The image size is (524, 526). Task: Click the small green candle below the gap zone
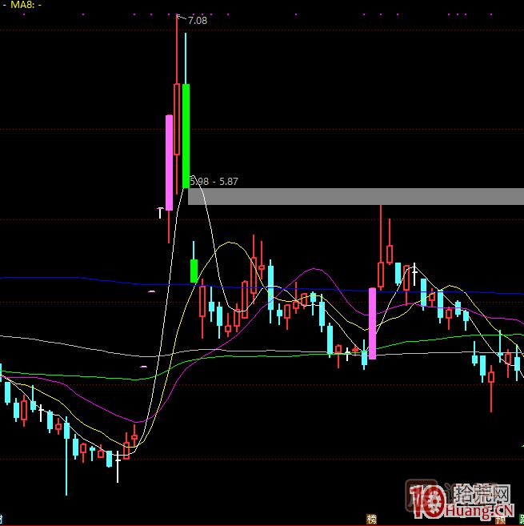[x=194, y=270]
